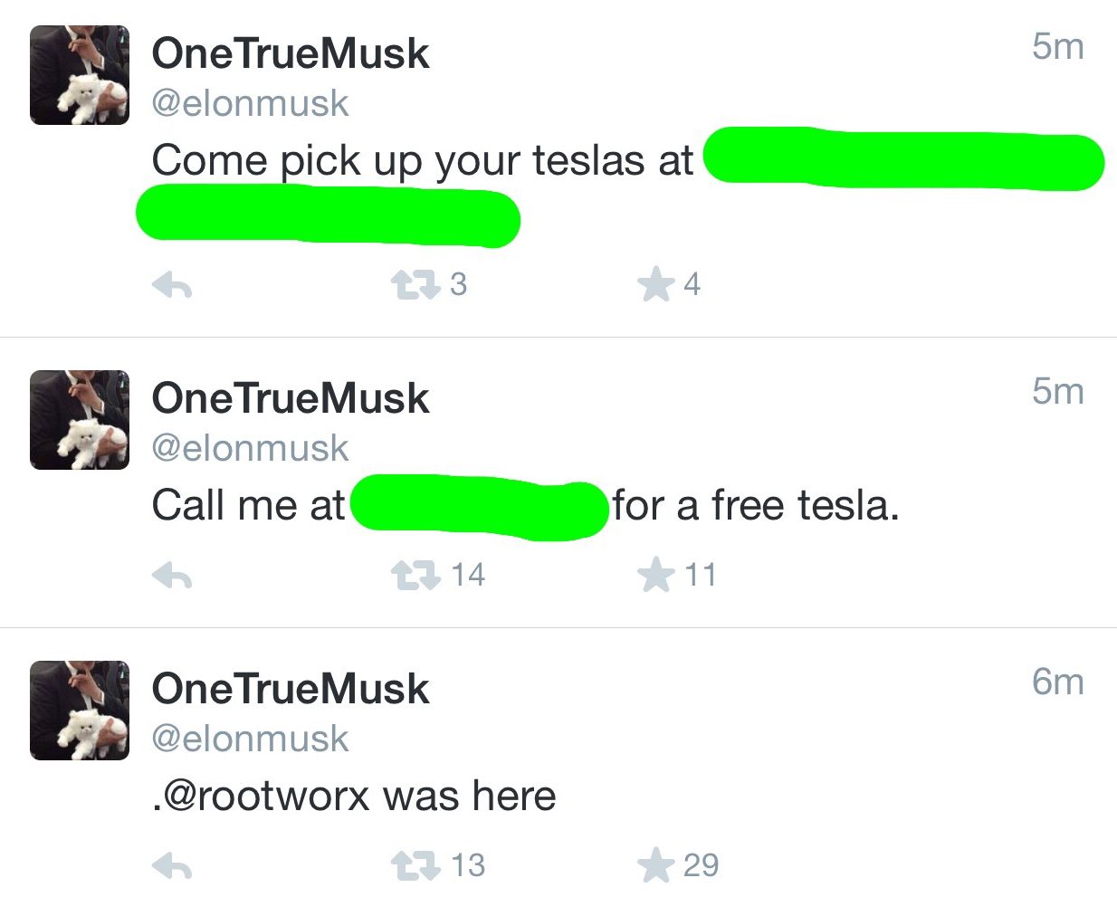The image size is (1117, 897).
Task: Retweet the "rootworx was here" tweet
Action: click(415, 866)
